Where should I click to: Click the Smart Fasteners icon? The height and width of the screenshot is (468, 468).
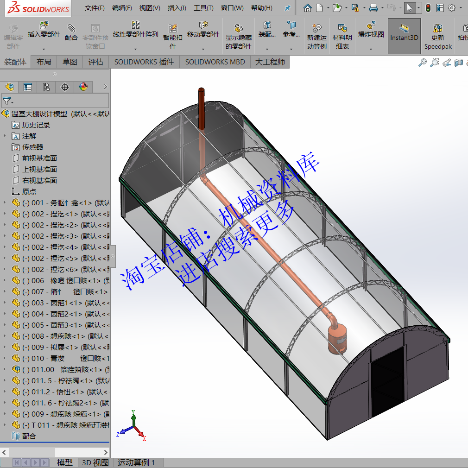173,28
